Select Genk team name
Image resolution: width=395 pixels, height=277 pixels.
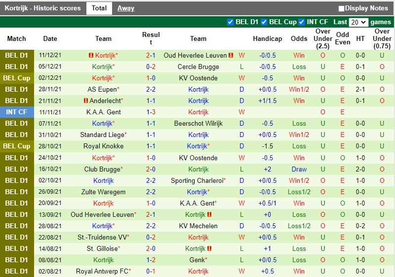click(197, 260)
